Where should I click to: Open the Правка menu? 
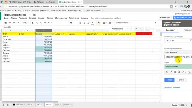(13, 18)
